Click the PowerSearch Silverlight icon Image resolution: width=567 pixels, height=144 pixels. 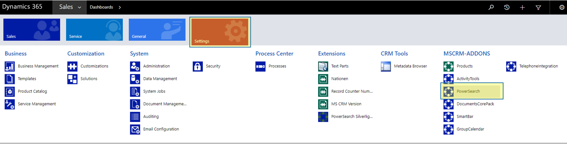click(323, 117)
